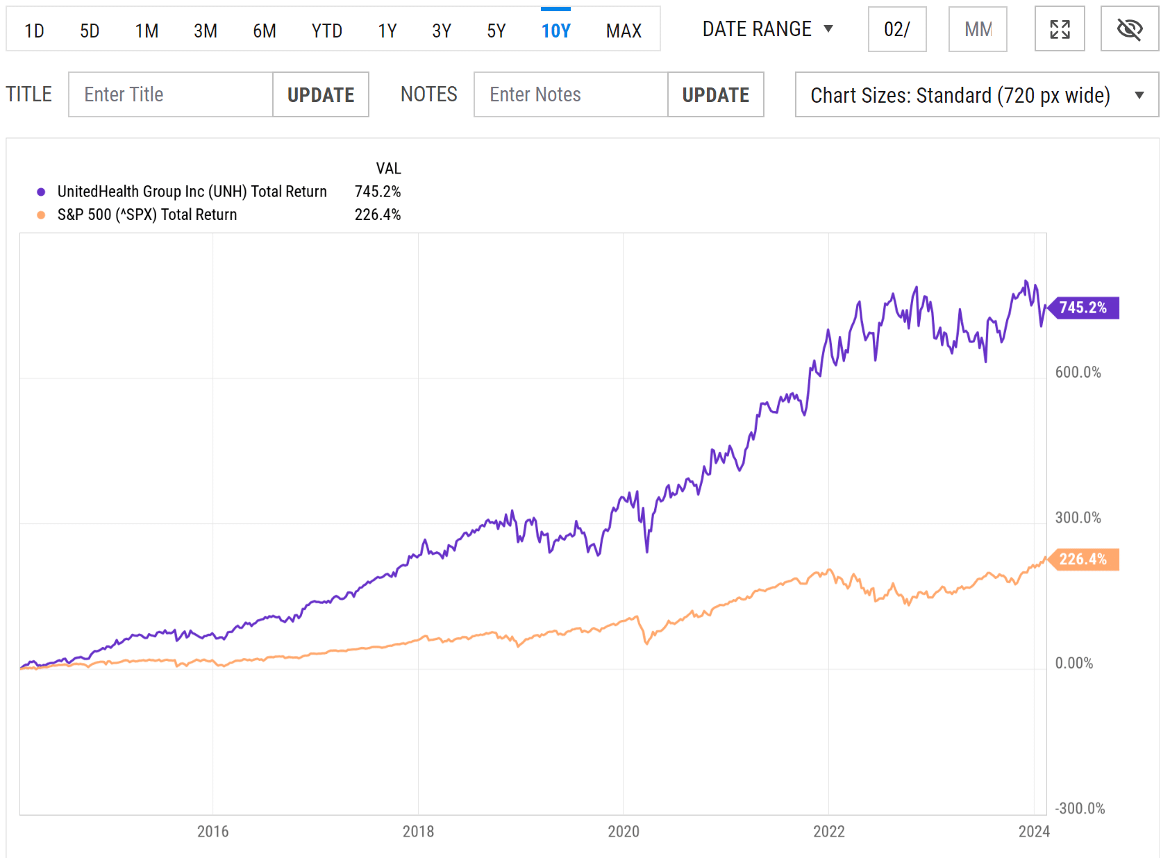1170x858 pixels.
Task: Click the Enter Title input field
Action: [x=171, y=94]
